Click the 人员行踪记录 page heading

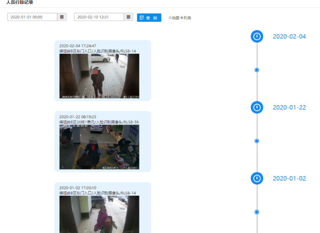(x=20, y=2)
